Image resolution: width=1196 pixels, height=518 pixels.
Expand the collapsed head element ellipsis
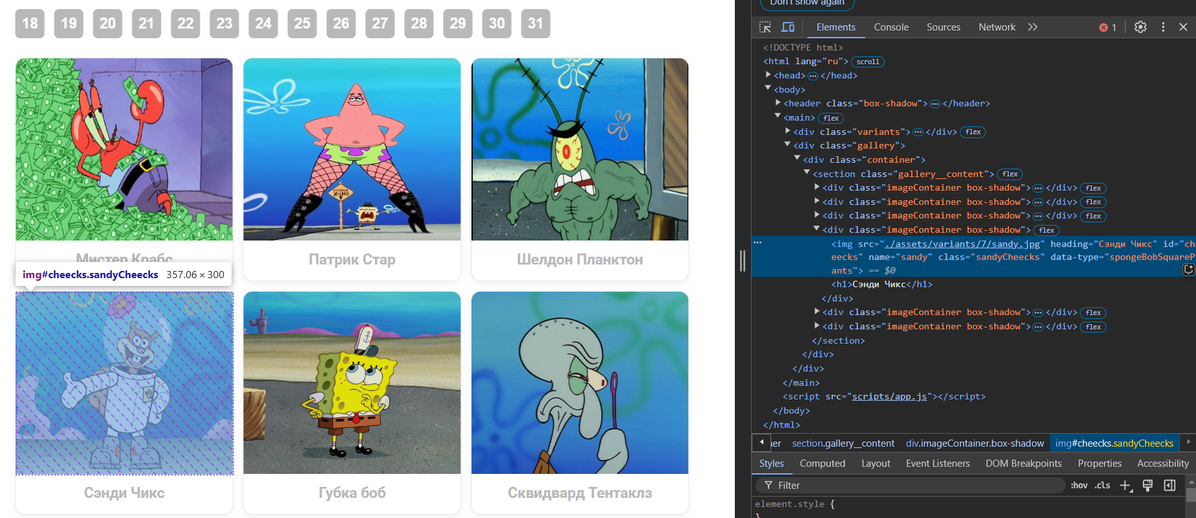click(813, 76)
